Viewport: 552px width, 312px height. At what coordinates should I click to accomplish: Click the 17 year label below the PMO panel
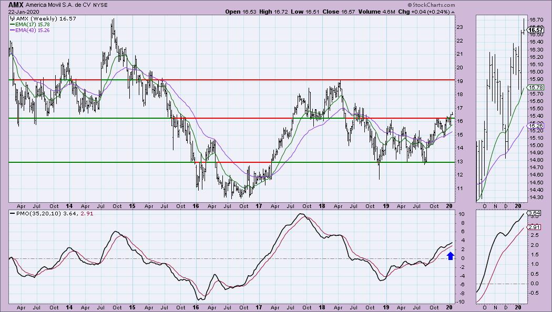tap(259, 307)
